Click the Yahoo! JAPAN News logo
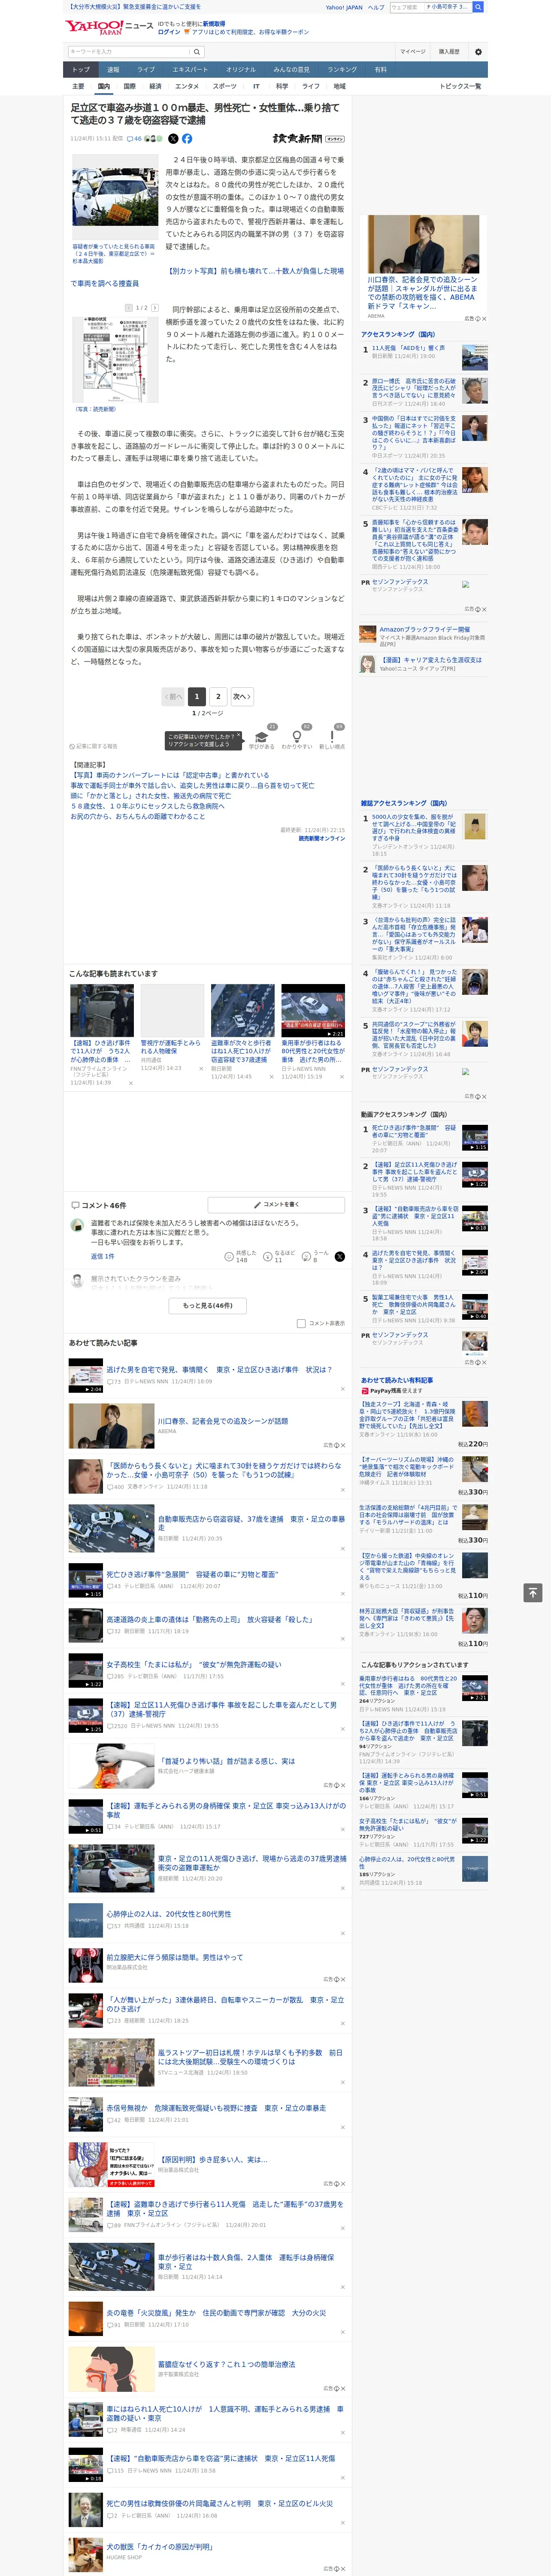This screenshot has width=551, height=2576. click(109, 27)
